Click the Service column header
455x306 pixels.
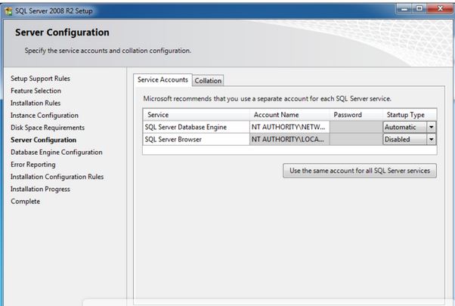197,115
